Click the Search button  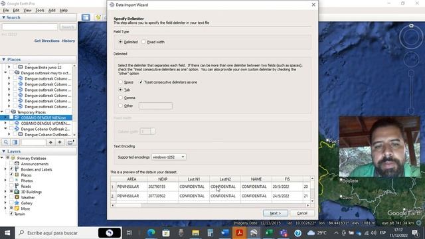click(68, 27)
